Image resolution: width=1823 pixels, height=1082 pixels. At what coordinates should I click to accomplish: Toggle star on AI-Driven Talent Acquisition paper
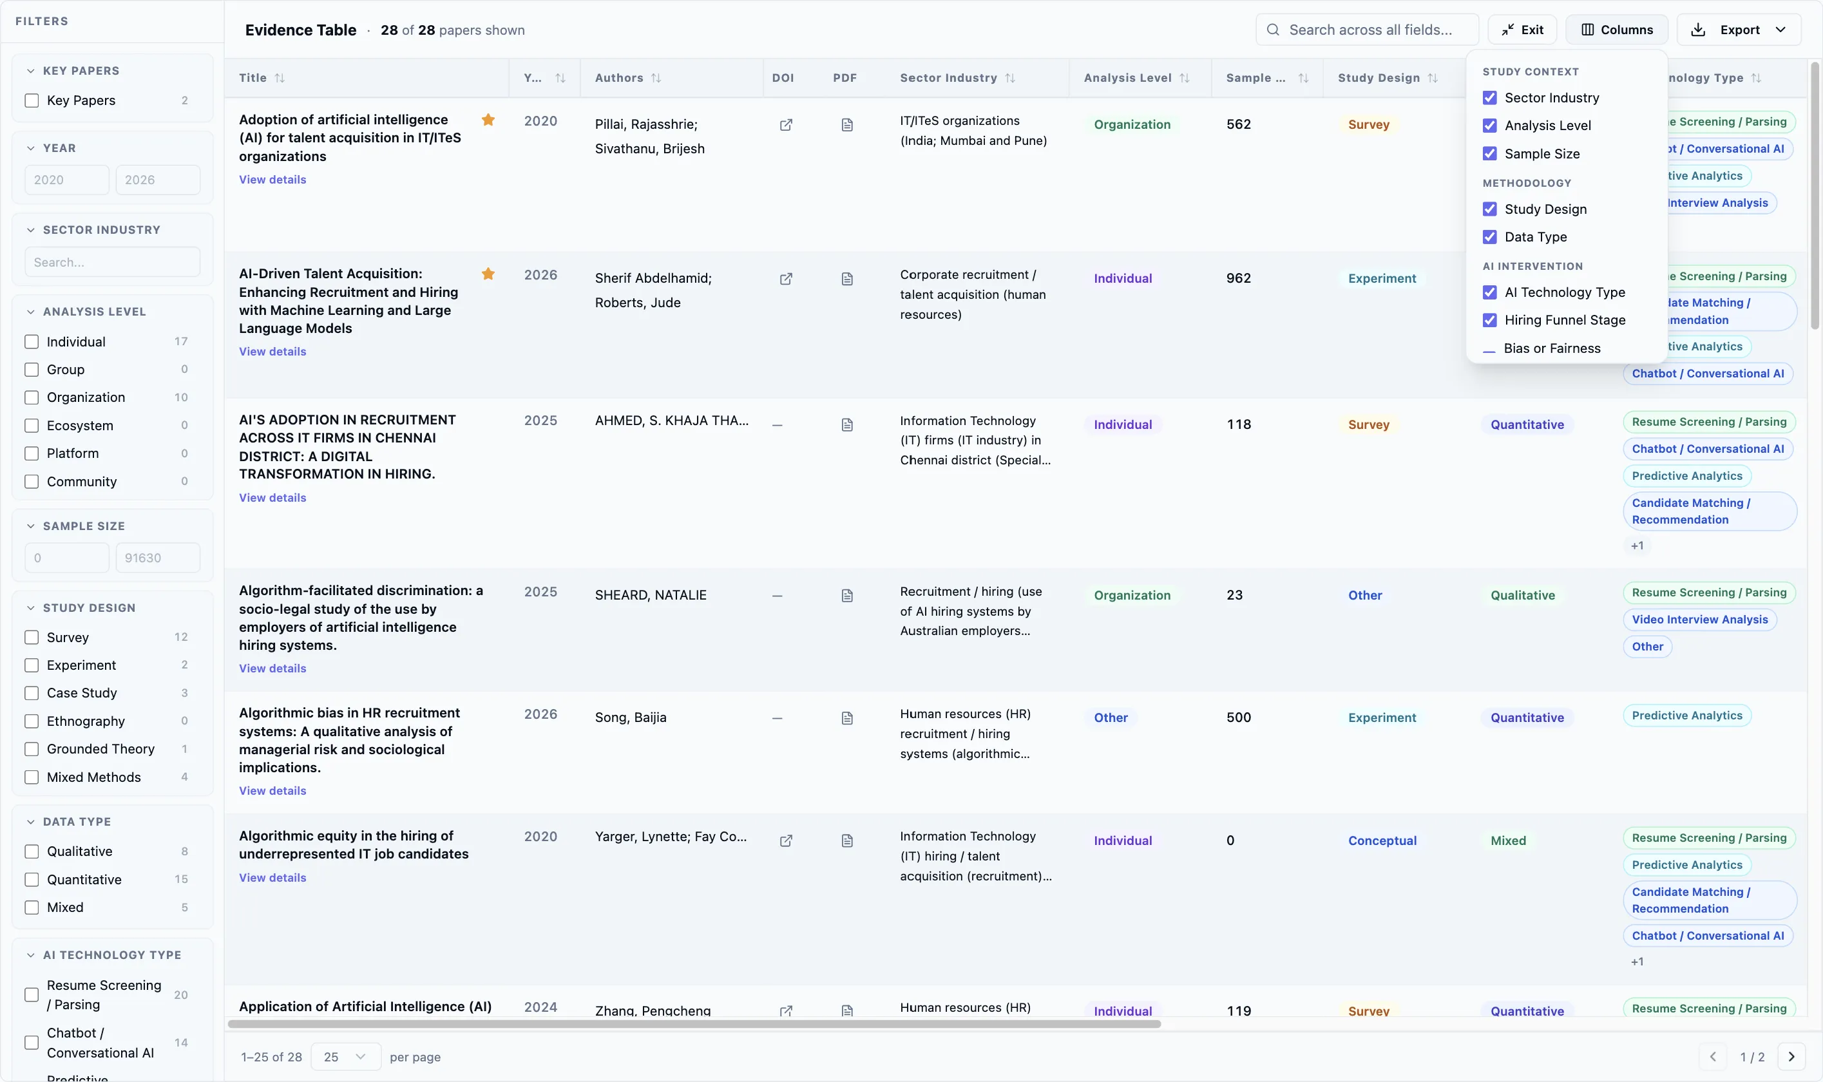tap(488, 274)
